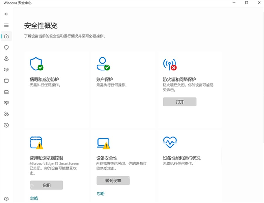264x203 pixels.
Task: Open 账户保护 title
Action: point(104,79)
